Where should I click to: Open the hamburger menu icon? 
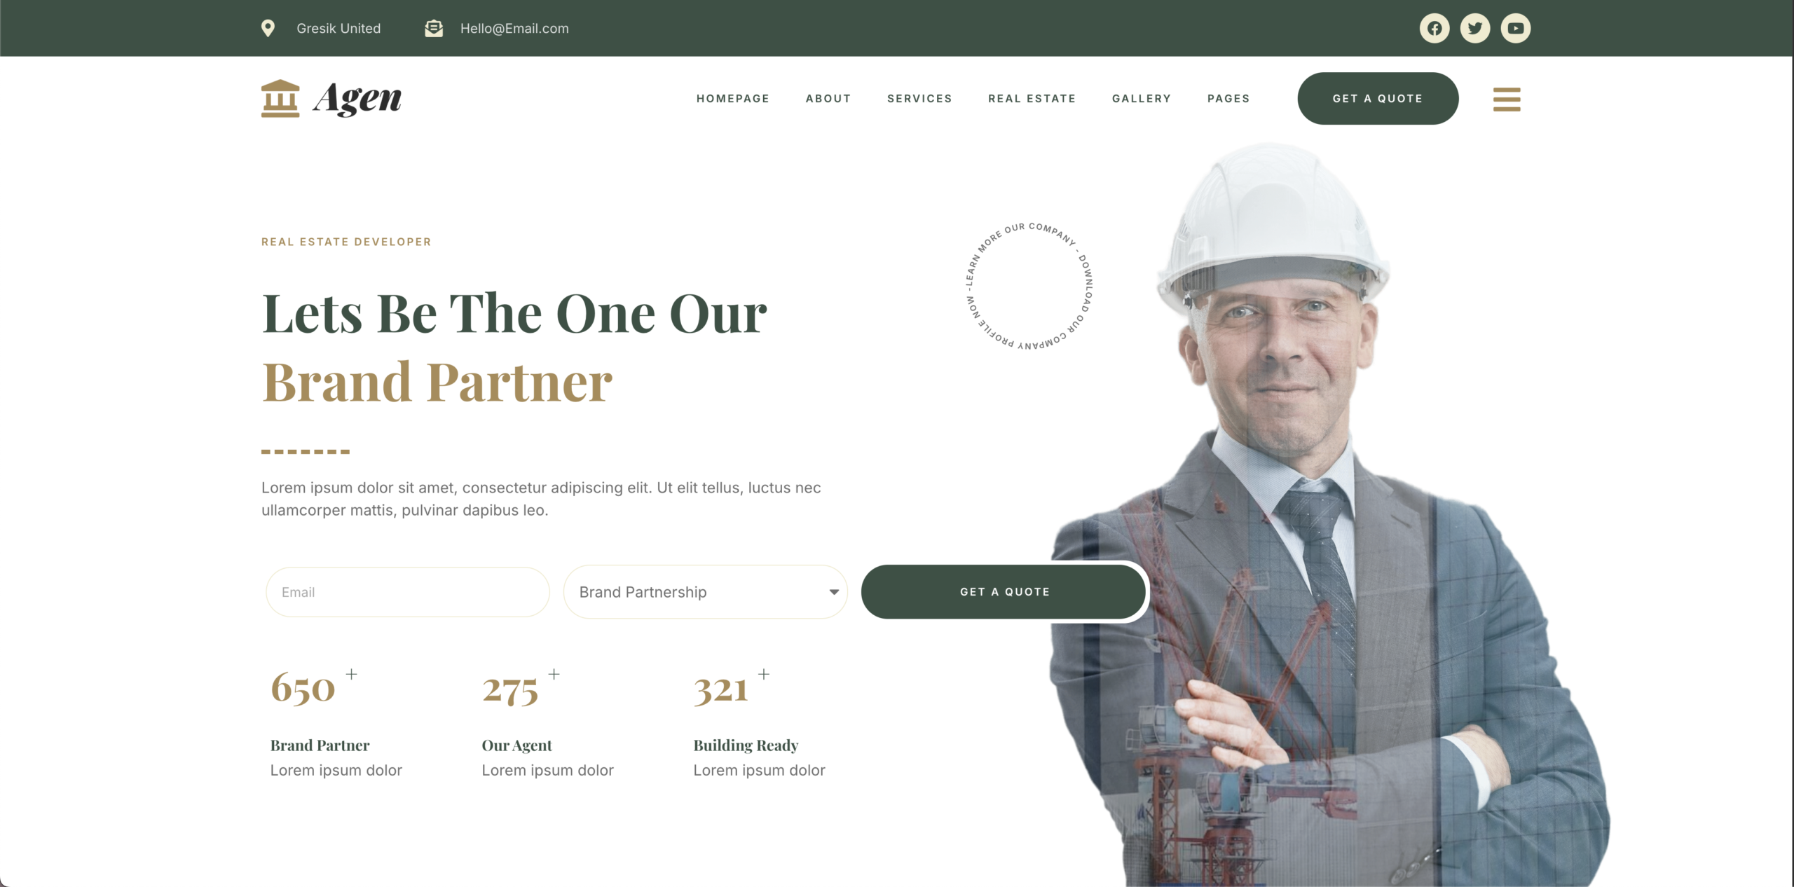pyautogui.click(x=1507, y=99)
